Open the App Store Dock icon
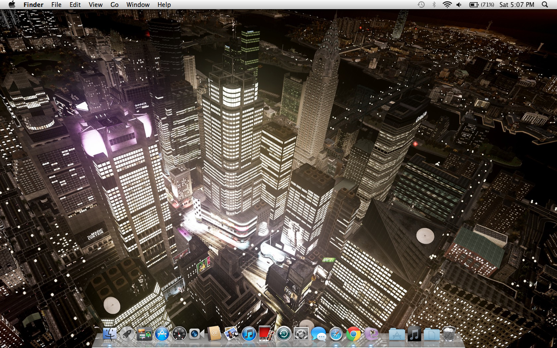This screenshot has width=557, height=348. pyautogui.click(x=162, y=334)
